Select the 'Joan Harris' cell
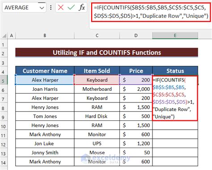The height and width of the screenshot is (170, 212). pos(45,89)
